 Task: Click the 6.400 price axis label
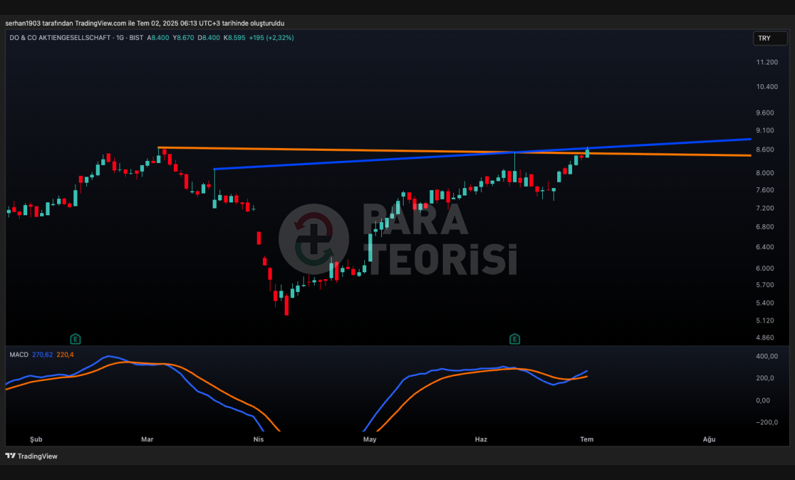764,247
